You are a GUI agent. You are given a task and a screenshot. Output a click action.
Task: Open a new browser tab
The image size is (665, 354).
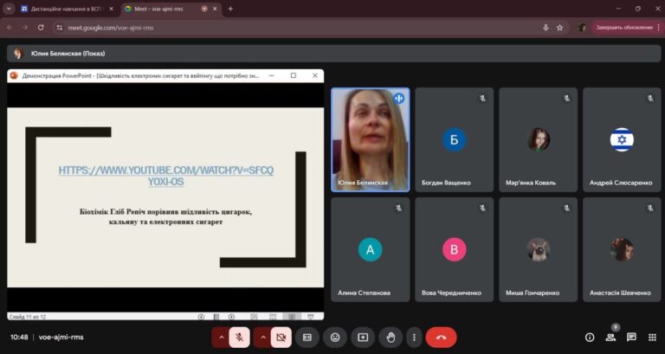[x=230, y=9]
